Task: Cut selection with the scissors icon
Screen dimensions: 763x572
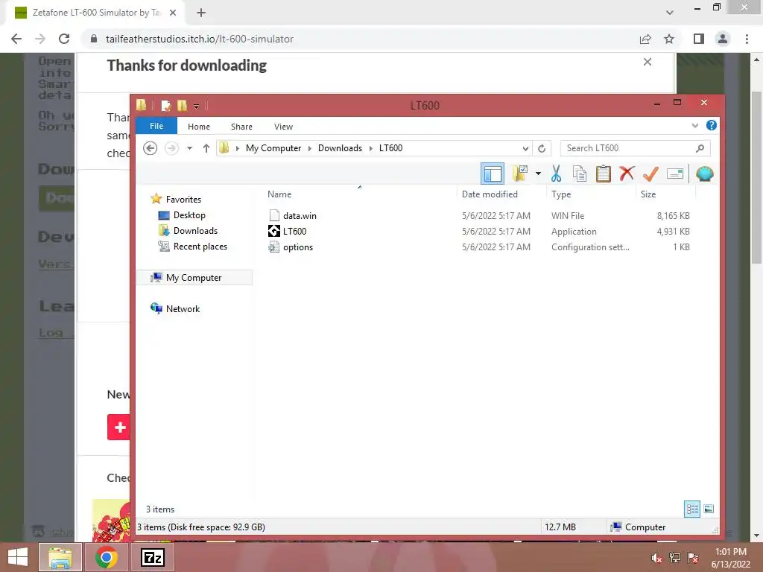Action: click(x=556, y=174)
